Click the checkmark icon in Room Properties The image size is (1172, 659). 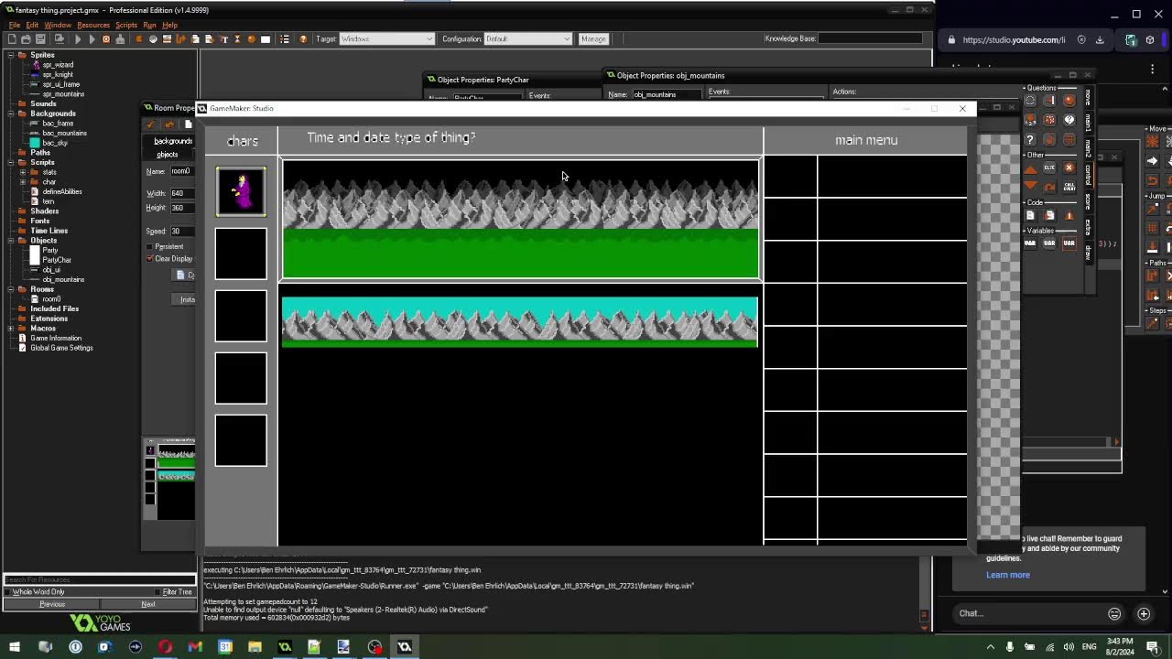[x=151, y=124]
